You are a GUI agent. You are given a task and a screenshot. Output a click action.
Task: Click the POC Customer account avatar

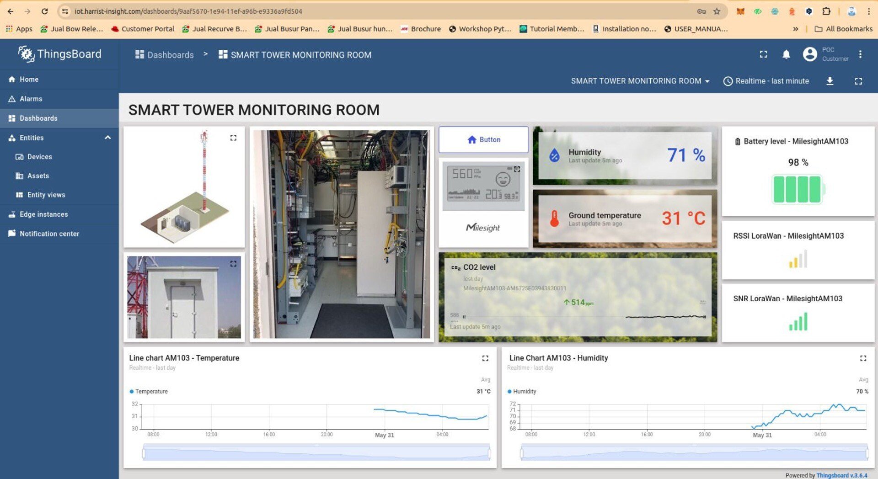pos(809,54)
